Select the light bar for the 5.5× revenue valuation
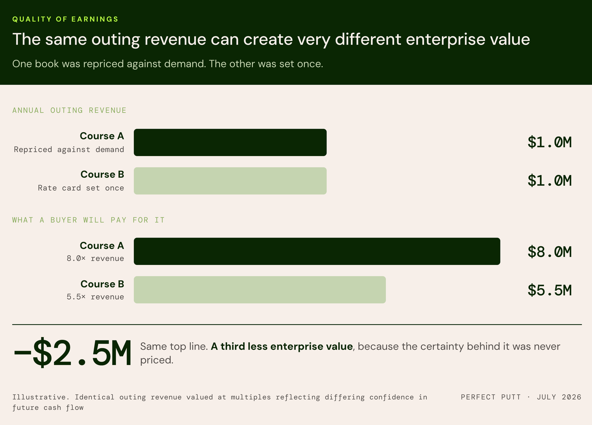This screenshot has width=592, height=425. tap(260, 290)
